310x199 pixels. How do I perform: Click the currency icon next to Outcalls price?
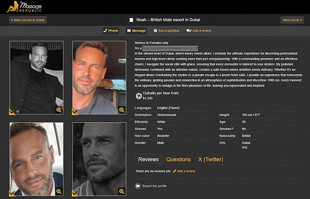click(x=138, y=95)
